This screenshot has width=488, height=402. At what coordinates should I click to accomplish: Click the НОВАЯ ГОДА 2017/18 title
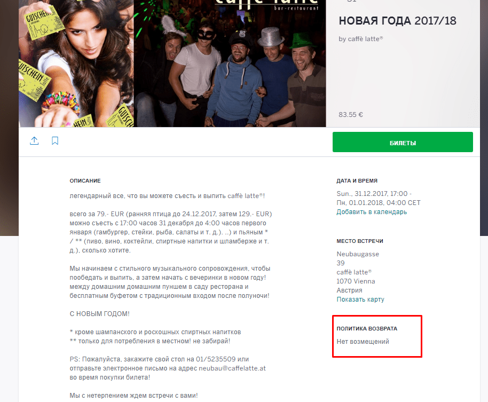[x=397, y=21]
